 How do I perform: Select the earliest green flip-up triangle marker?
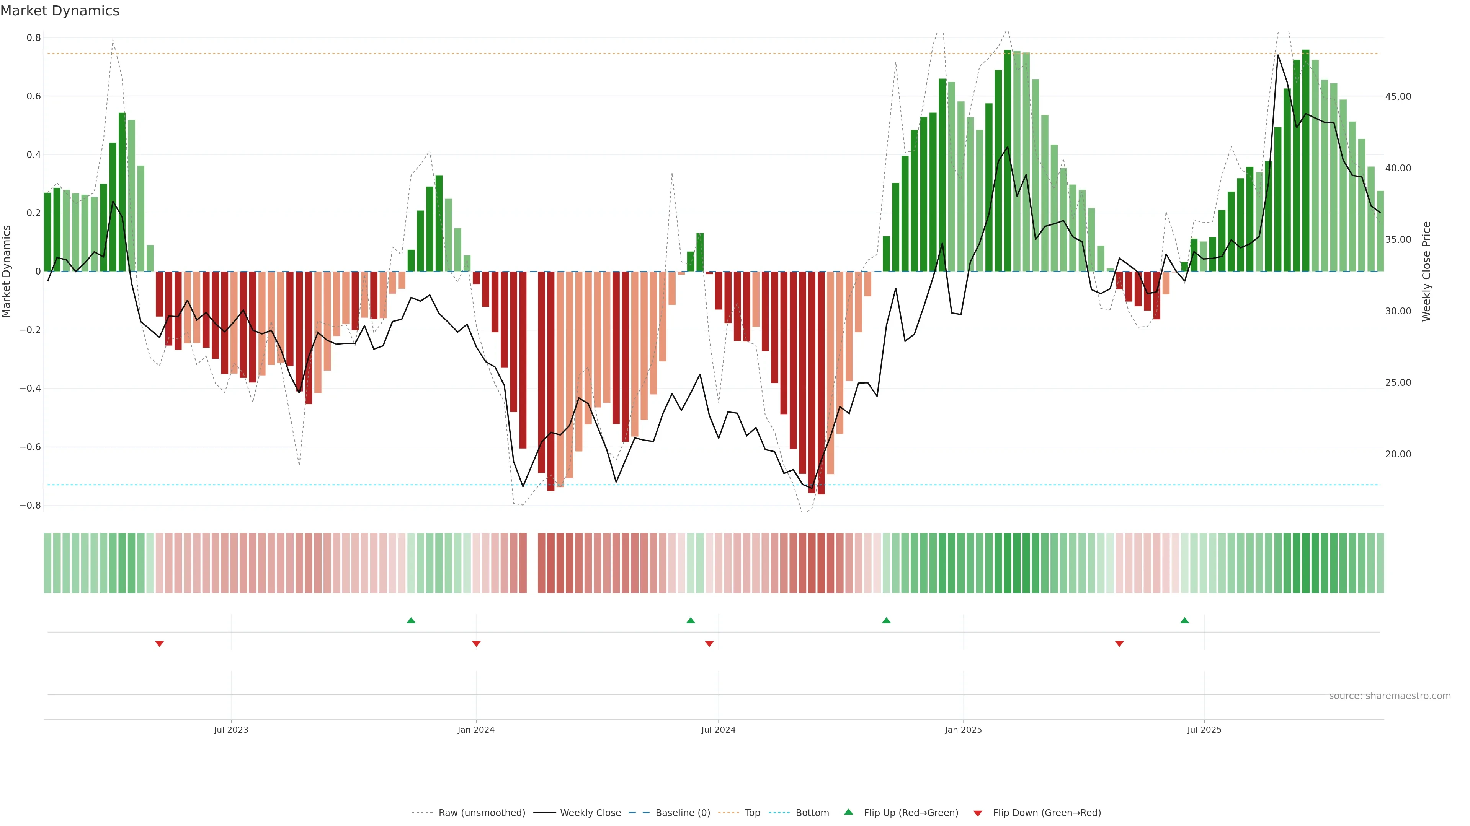(x=411, y=620)
